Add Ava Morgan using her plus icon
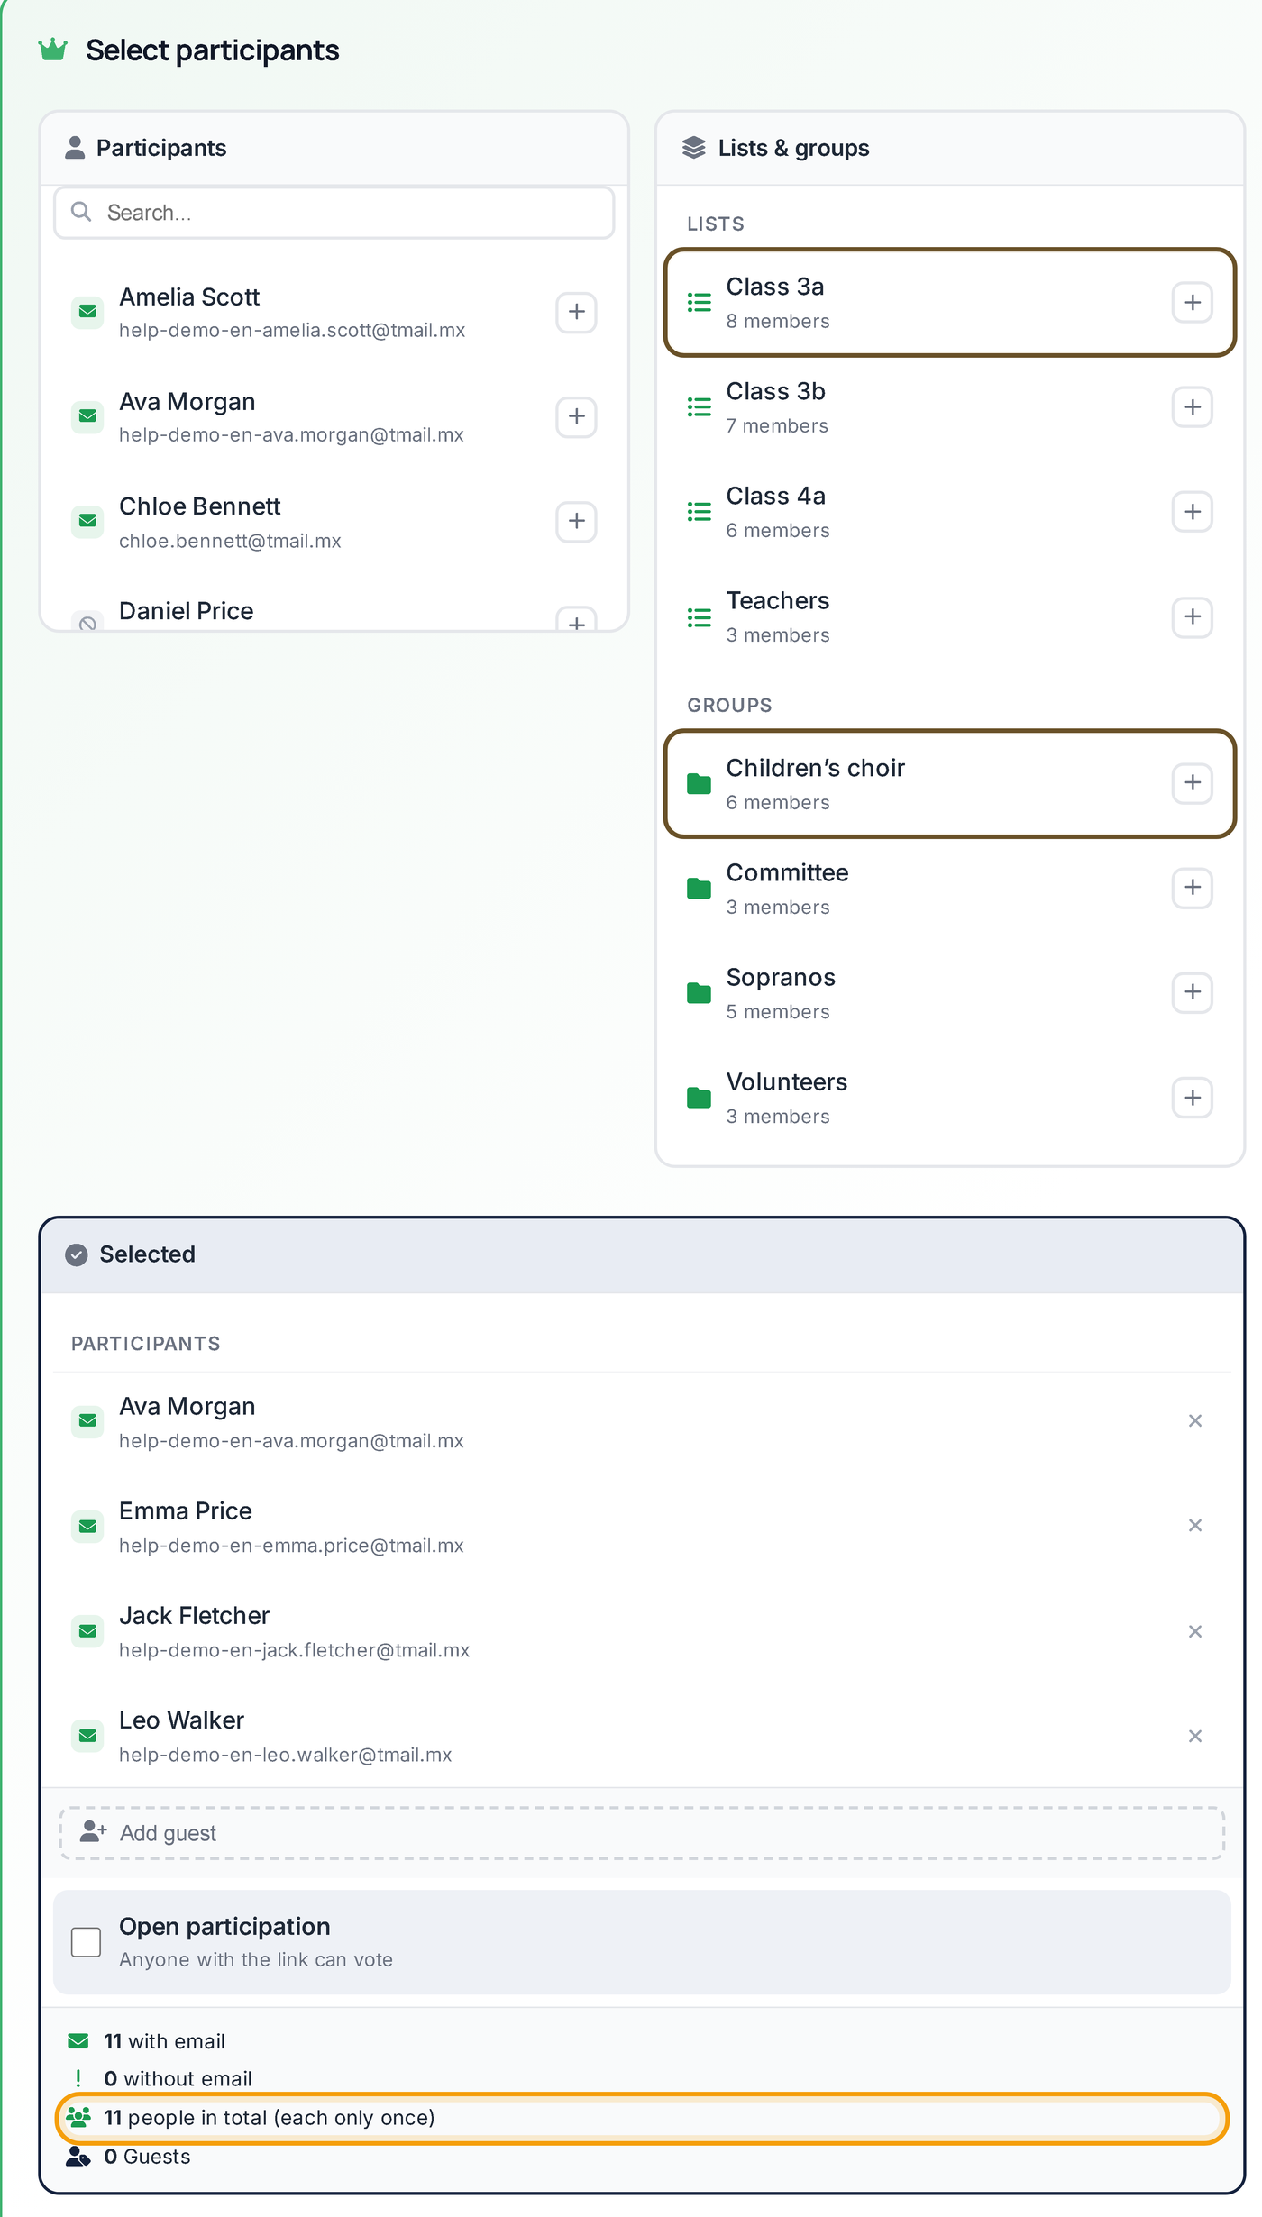1262x2217 pixels. [576, 416]
